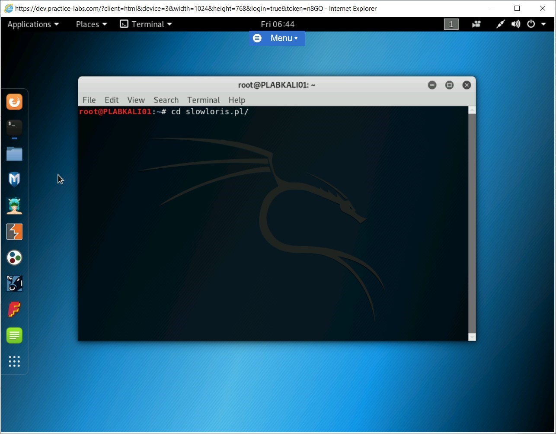Screen dimensions: 556x434
Task: Click the terminal scrollbar up arrow
Action: 472,110
